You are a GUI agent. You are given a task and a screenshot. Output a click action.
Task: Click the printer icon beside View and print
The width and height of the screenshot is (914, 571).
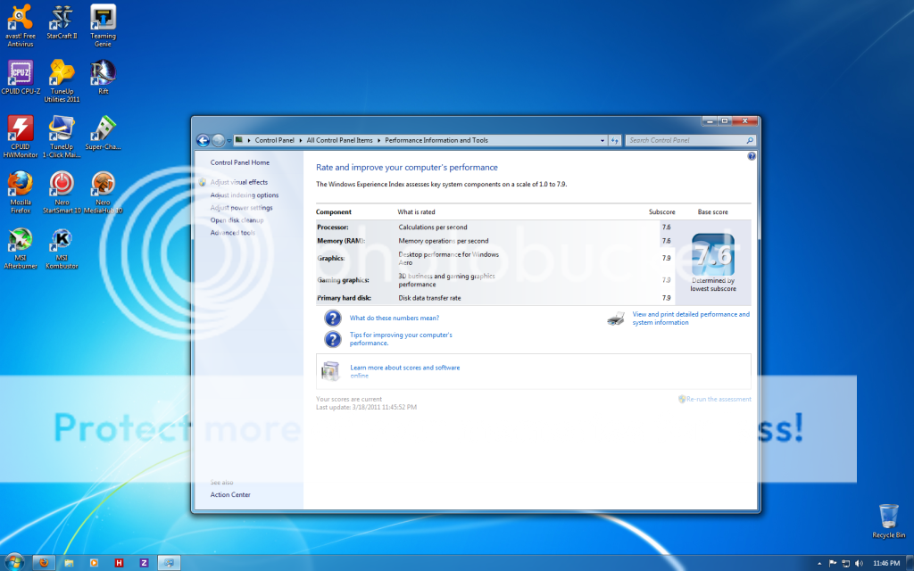616,319
